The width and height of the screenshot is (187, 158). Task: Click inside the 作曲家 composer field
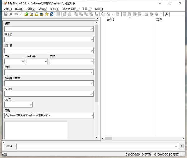[49, 94]
